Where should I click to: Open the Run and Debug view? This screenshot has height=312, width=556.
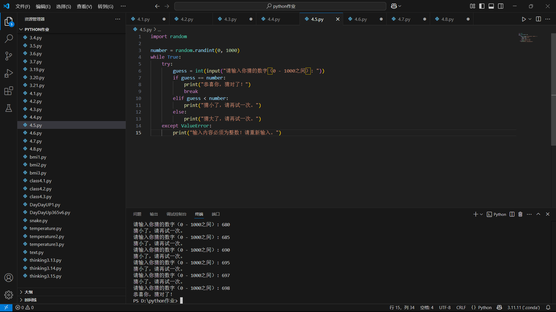pyautogui.click(x=9, y=73)
